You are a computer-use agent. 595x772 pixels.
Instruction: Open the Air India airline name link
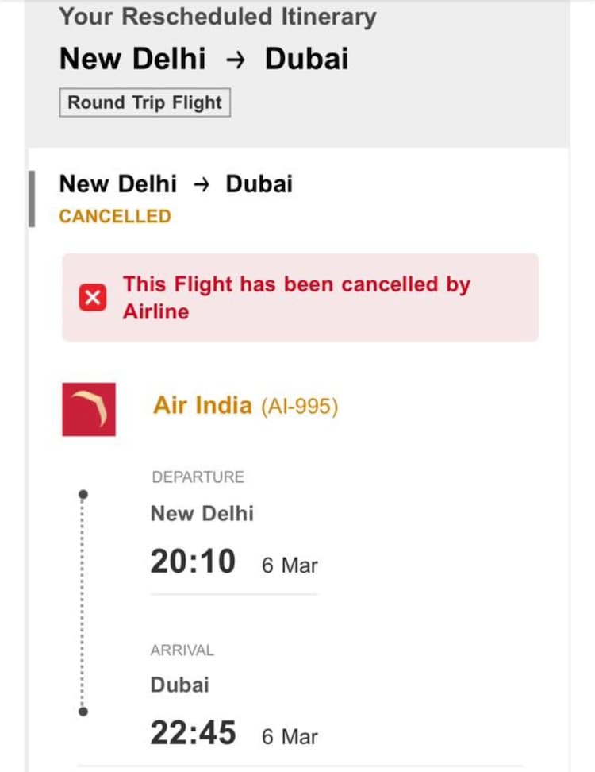click(202, 405)
